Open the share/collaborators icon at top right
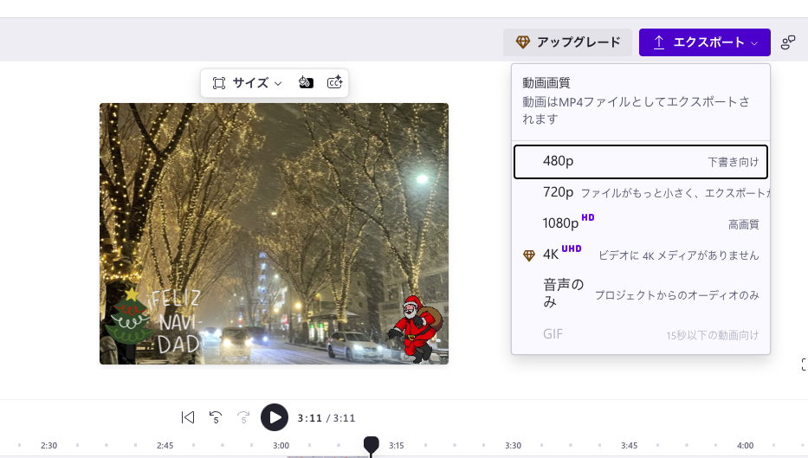This screenshot has height=458, width=808. pyautogui.click(x=788, y=42)
